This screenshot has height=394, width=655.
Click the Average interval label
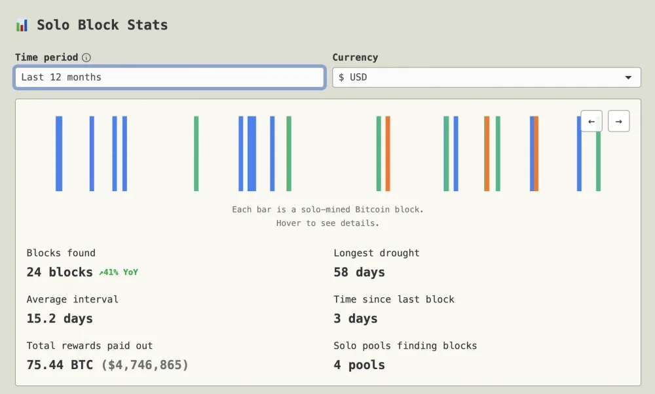pos(72,299)
